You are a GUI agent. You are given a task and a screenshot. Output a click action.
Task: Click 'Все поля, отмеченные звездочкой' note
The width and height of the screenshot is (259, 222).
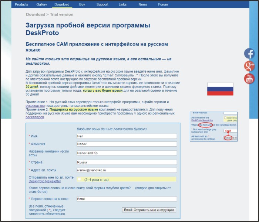tap(47, 210)
